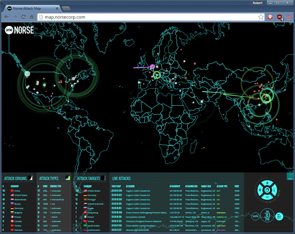This screenshot has height=234, width=295.
Task: Click the TIMESTAMP column header
Action: pyautogui.click(x=116, y=186)
